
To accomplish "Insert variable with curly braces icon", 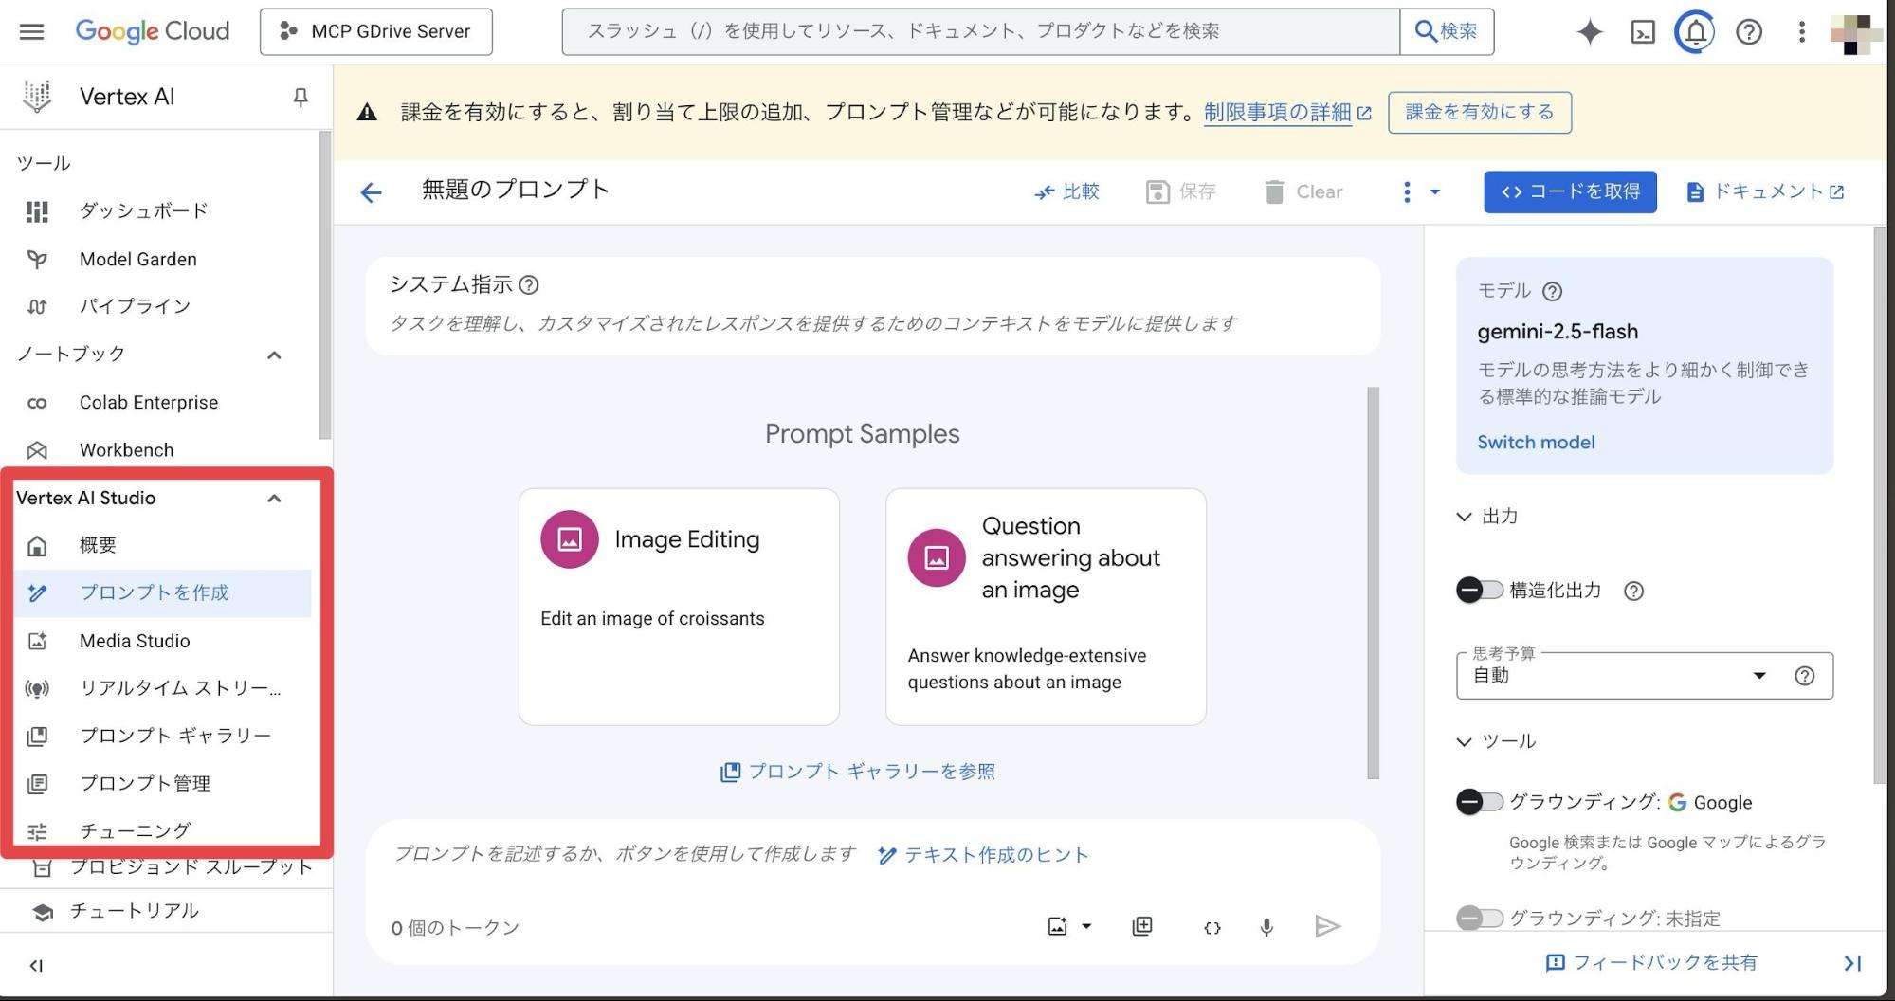I will pyautogui.click(x=1212, y=928).
